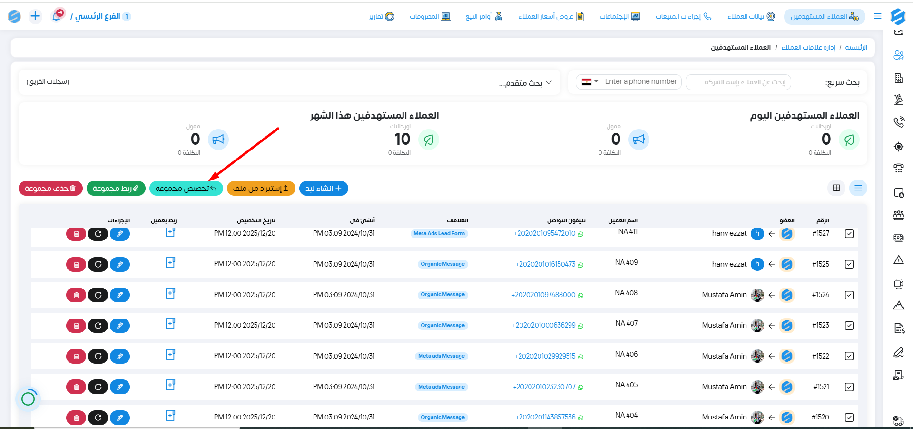
Task: Click the company name search field
Action: (738, 82)
